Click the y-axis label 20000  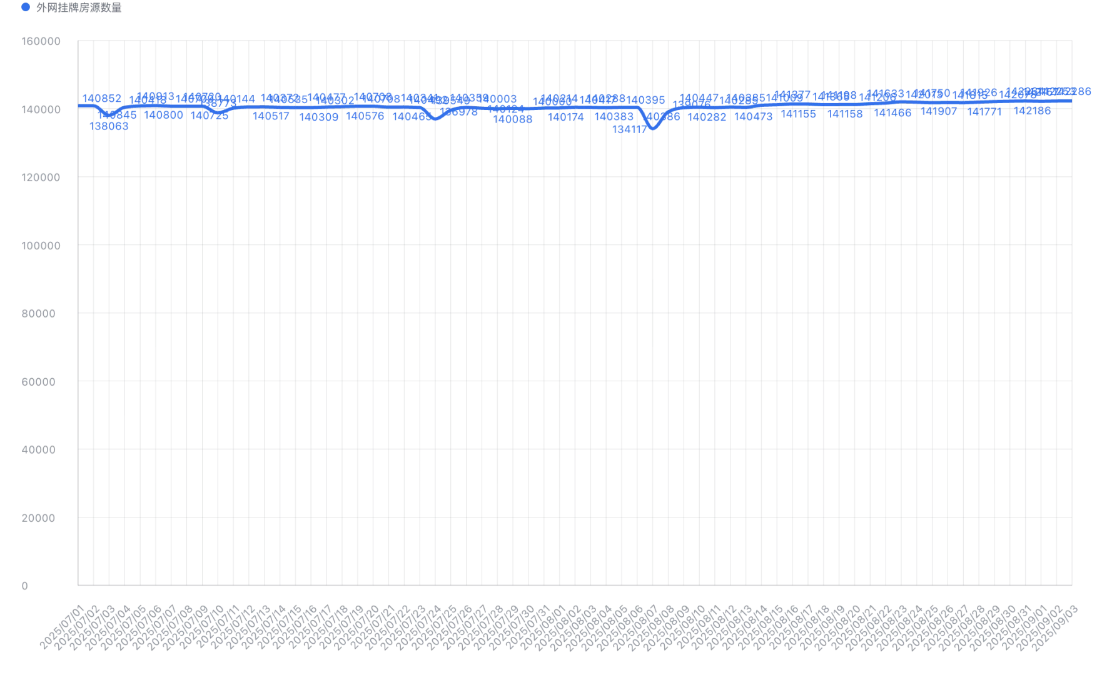click(x=38, y=517)
